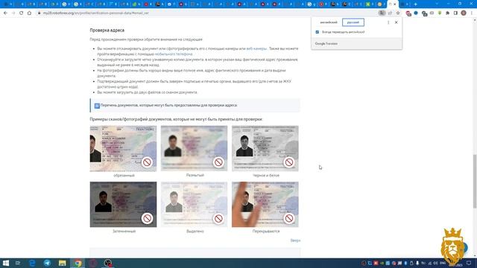This screenshot has height=268, width=477.
Task: Click the blue circle extension icon
Action: 416,13
